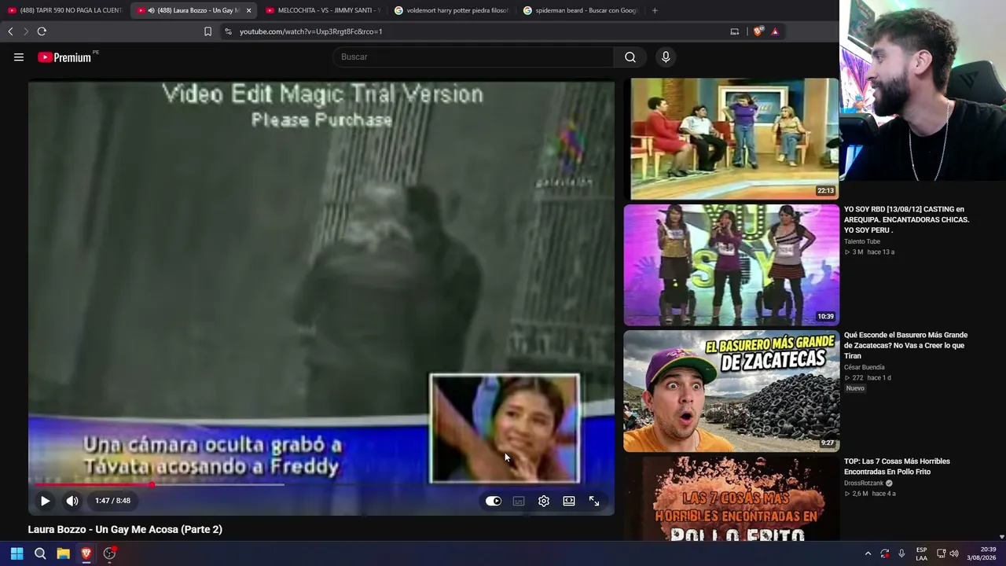Screen dimensions: 1006x566
Task: Visit DrossRotzank channel
Action: click(x=864, y=483)
